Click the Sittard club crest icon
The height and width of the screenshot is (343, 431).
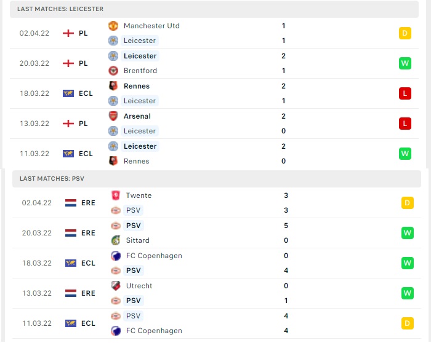point(116,240)
